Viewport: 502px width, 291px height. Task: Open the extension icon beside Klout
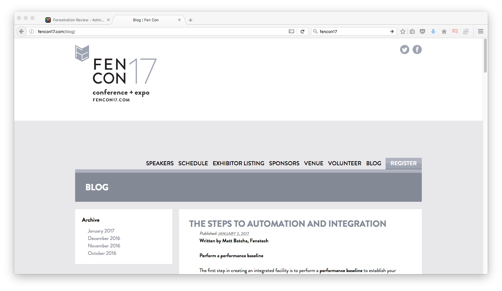click(x=466, y=31)
